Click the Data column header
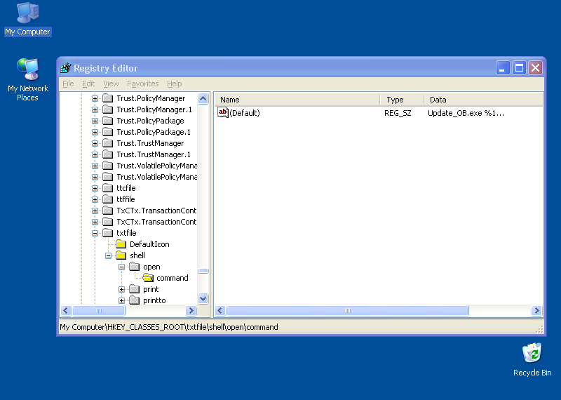561x400 pixels. click(483, 100)
